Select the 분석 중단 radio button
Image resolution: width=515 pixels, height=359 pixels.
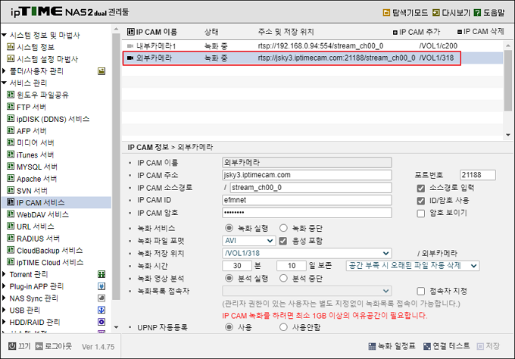pyautogui.click(x=283, y=279)
